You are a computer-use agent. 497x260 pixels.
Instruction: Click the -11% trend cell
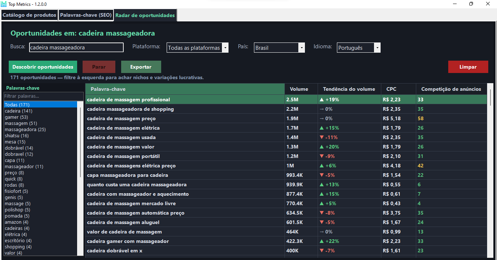349,137
